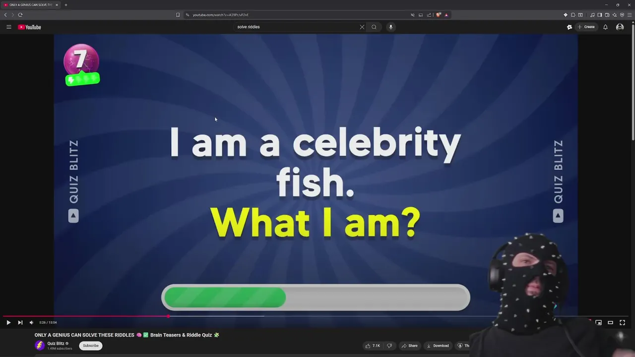Open the Quiz Blitz channel name link
Image resolution: width=635 pixels, height=357 pixels.
pos(56,343)
